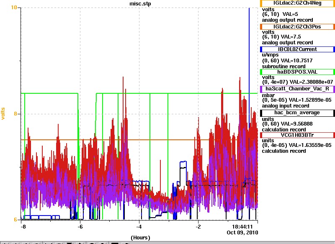Image resolution: width=335 pixels, height=244 pixels.
Task: Click the y-axis value 8
Action: [15, 114]
